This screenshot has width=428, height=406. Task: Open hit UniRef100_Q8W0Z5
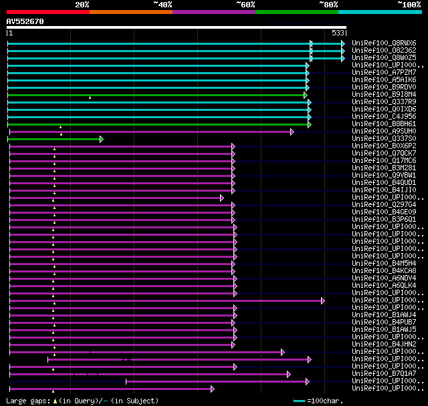coord(384,58)
